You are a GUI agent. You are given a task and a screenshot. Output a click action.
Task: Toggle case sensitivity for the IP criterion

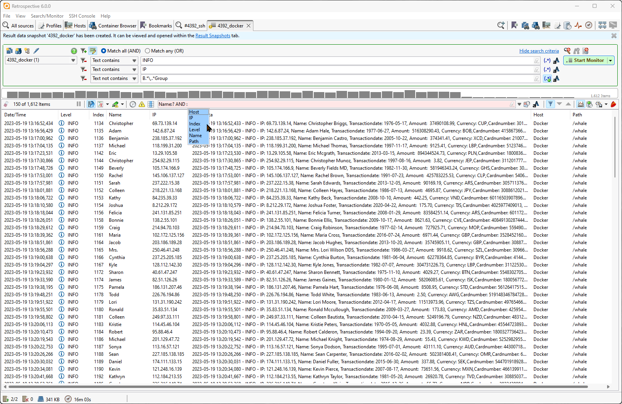[556, 69]
